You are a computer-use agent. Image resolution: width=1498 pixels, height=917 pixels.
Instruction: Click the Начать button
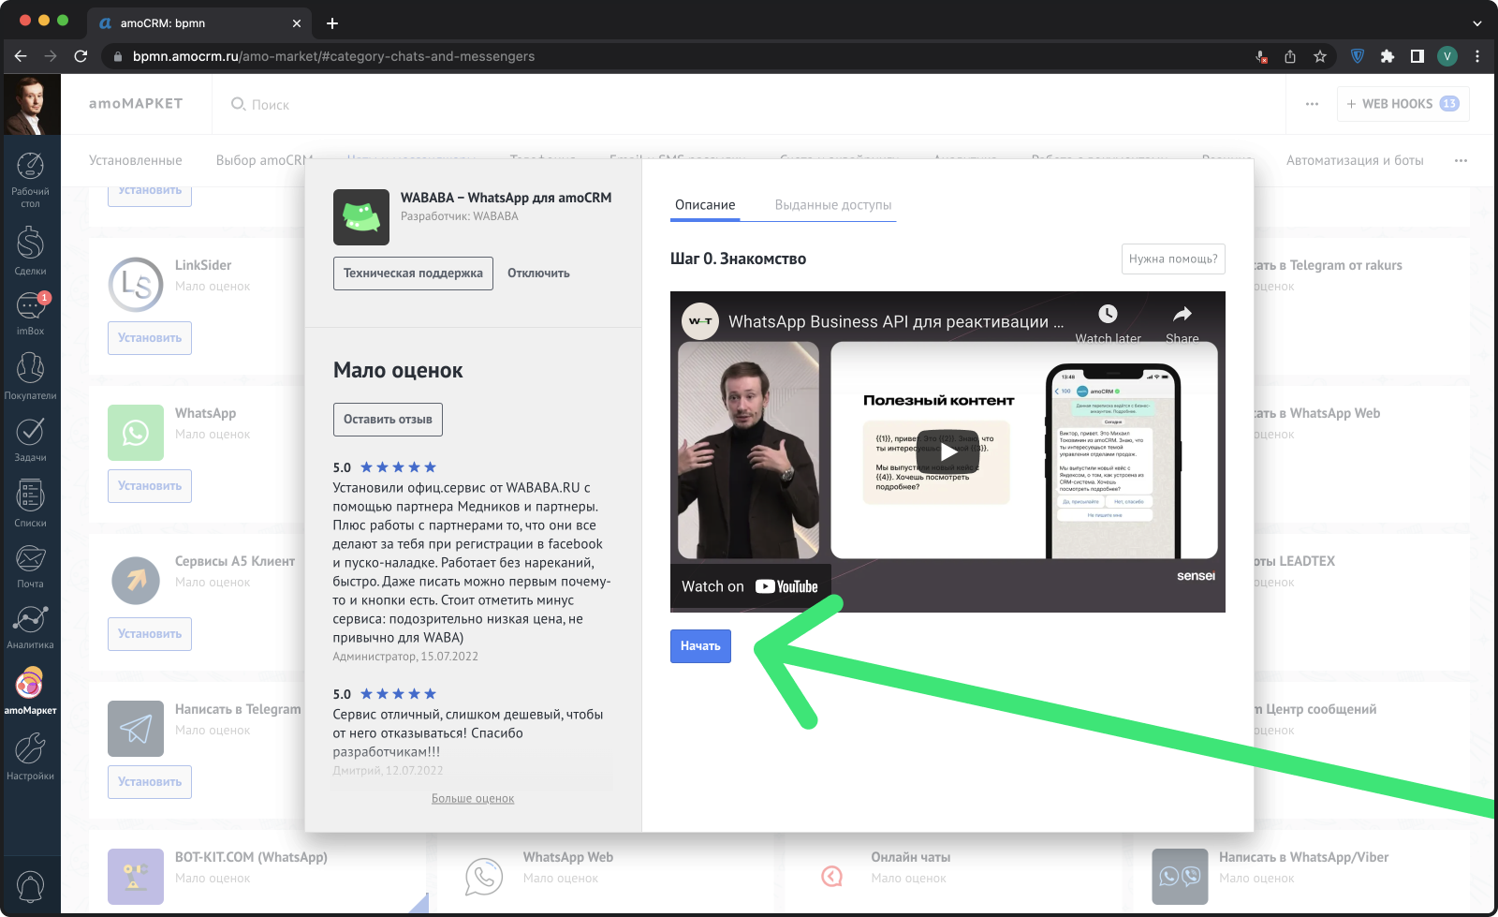pos(700,646)
